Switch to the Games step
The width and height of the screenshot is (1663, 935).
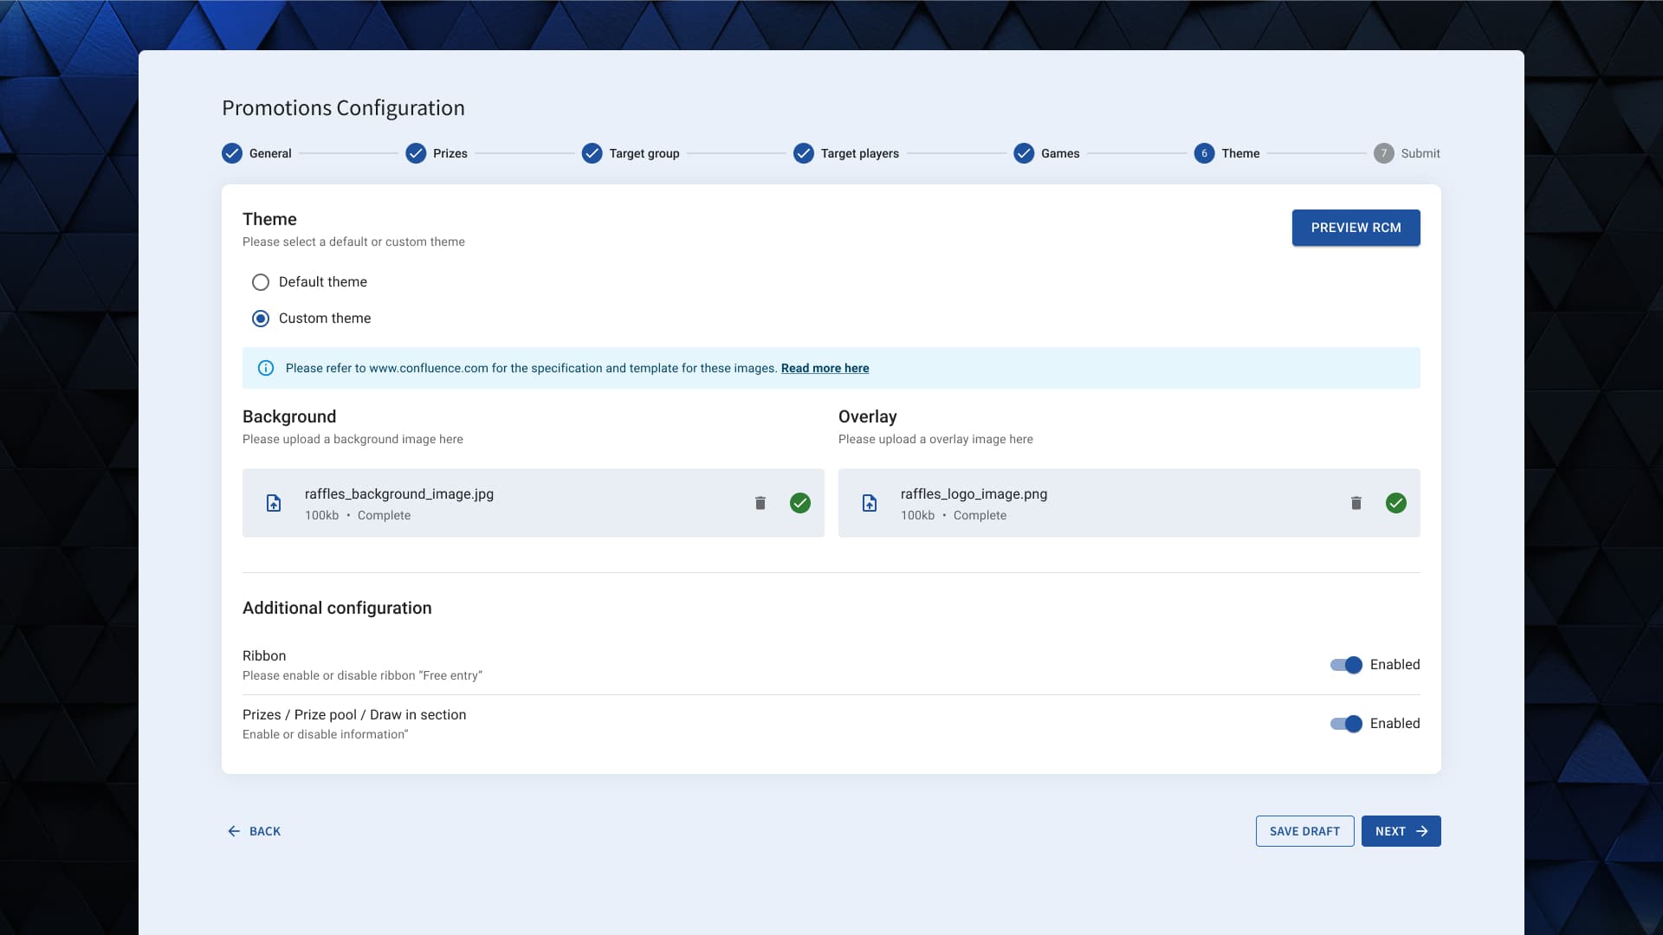click(1046, 153)
